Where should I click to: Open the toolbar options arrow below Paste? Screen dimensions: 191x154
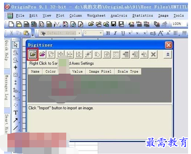click(33, 35)
